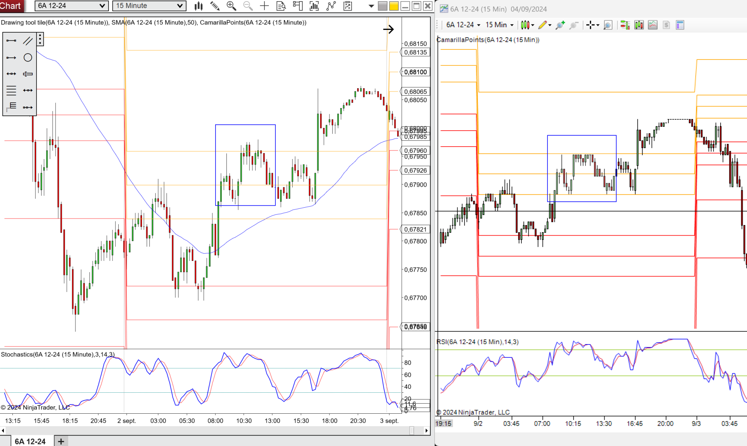The image size is (747, 446).
Task: Open drawing tile three-dot options handle
Action: pyautogui.click(x=40, y=39)
